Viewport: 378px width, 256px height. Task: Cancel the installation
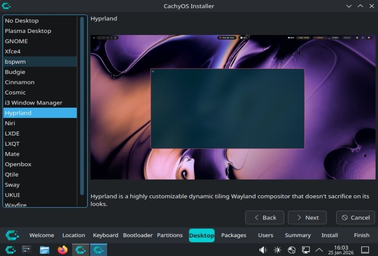click(x=355, y=218)
